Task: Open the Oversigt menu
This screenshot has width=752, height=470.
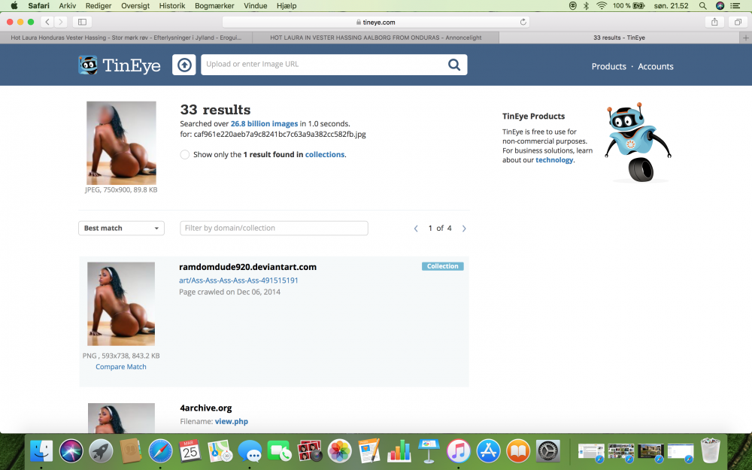Action: click(135, 6)
